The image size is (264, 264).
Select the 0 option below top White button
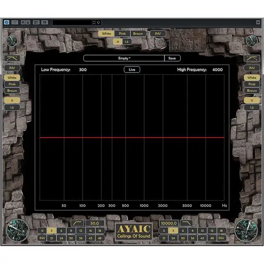pos(117,42)
